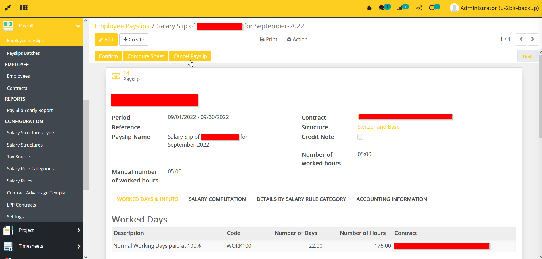This screenshot has height=259, width=542.
Task: Go to previous record arrow
Action: 521,39
